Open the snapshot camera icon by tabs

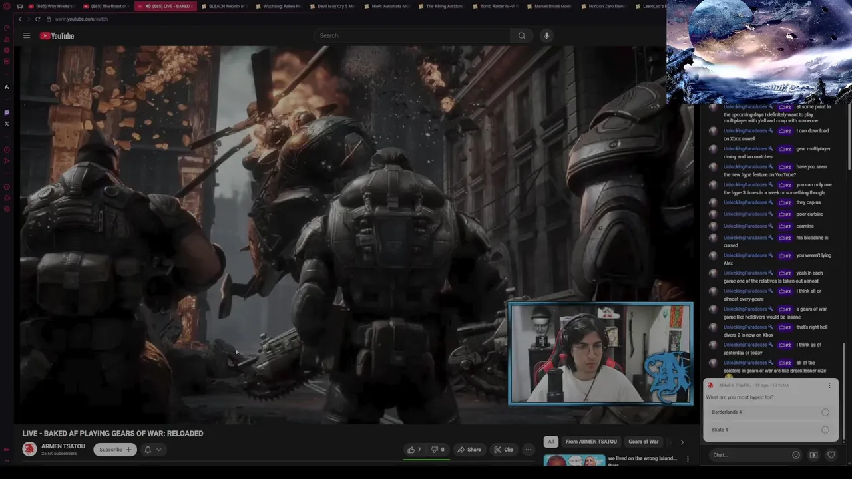click(19, 6)
